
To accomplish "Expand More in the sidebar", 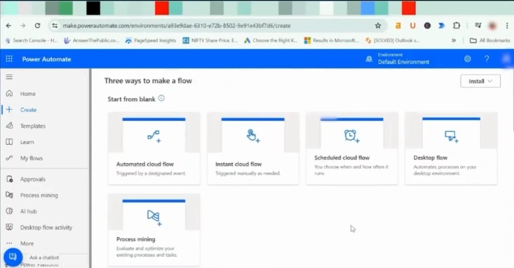I will click(27, 244).
